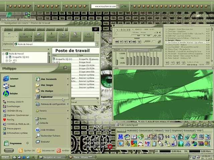The image size is (214, 160).
Task: Toggle the Winamp shuffle button
Action: coord(147,42)
